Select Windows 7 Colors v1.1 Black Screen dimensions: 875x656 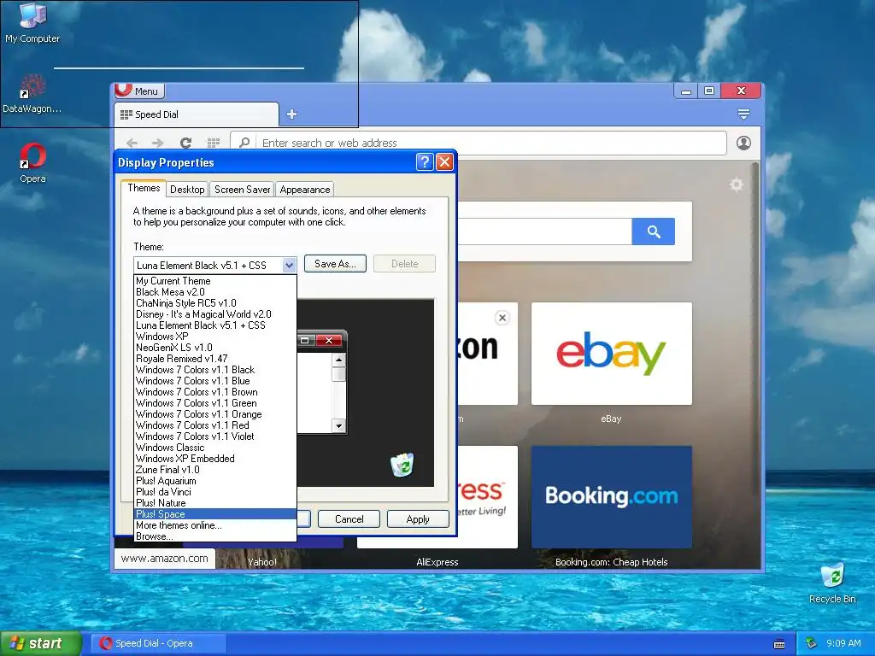coord(215,370)
